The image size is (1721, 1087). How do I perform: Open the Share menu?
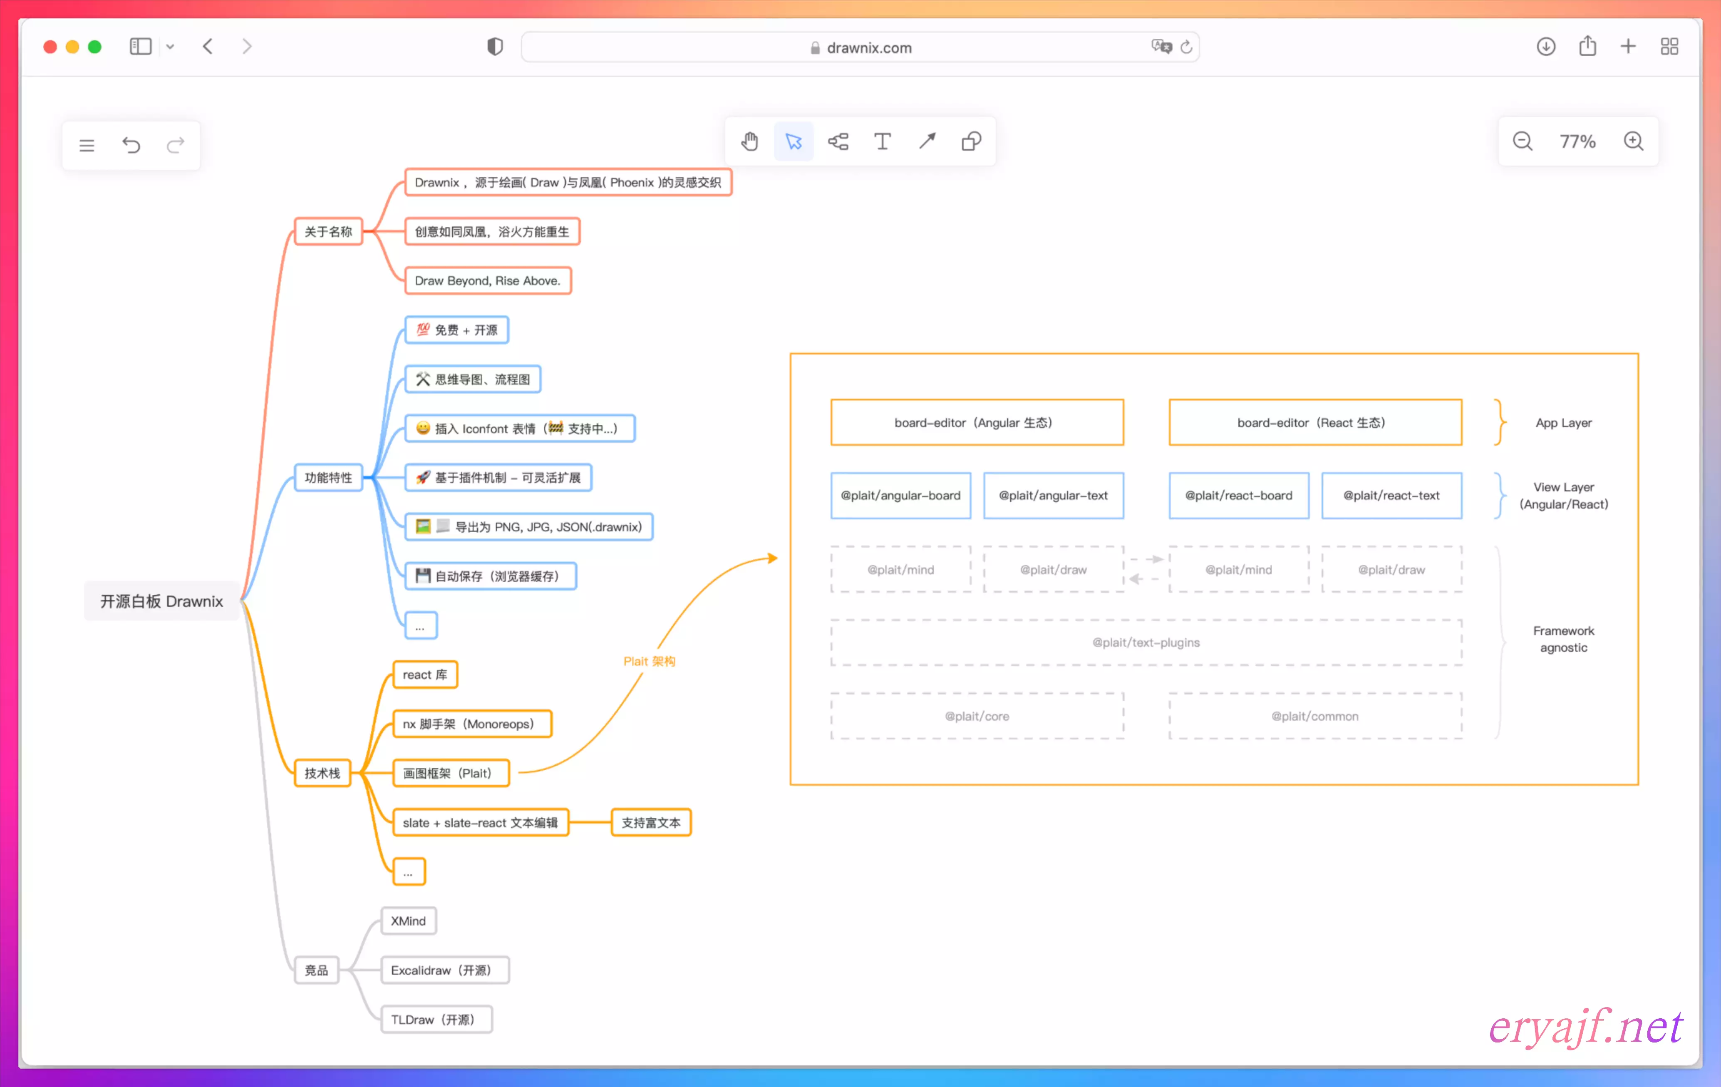tap(1587, 47)
